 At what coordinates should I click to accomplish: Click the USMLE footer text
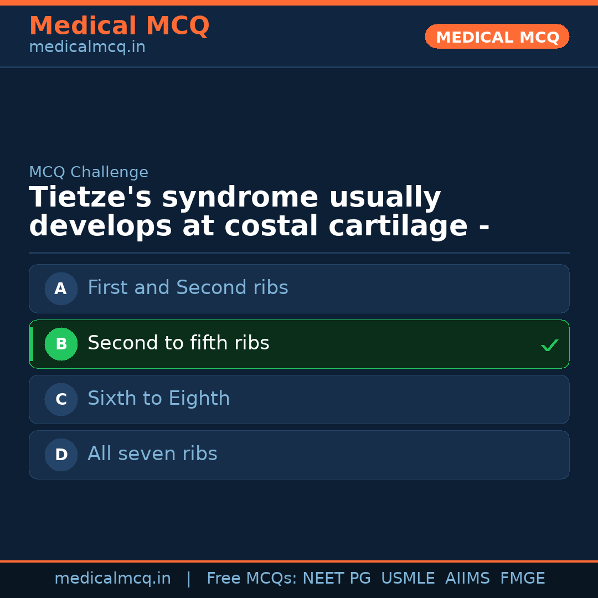(408, 579)
